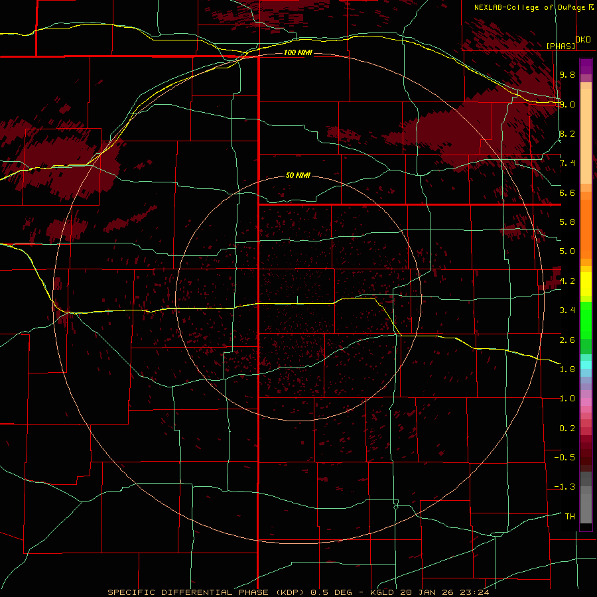Click the TH threshold label on scale
The image size is (597, 597).
(x=570, y=517)
